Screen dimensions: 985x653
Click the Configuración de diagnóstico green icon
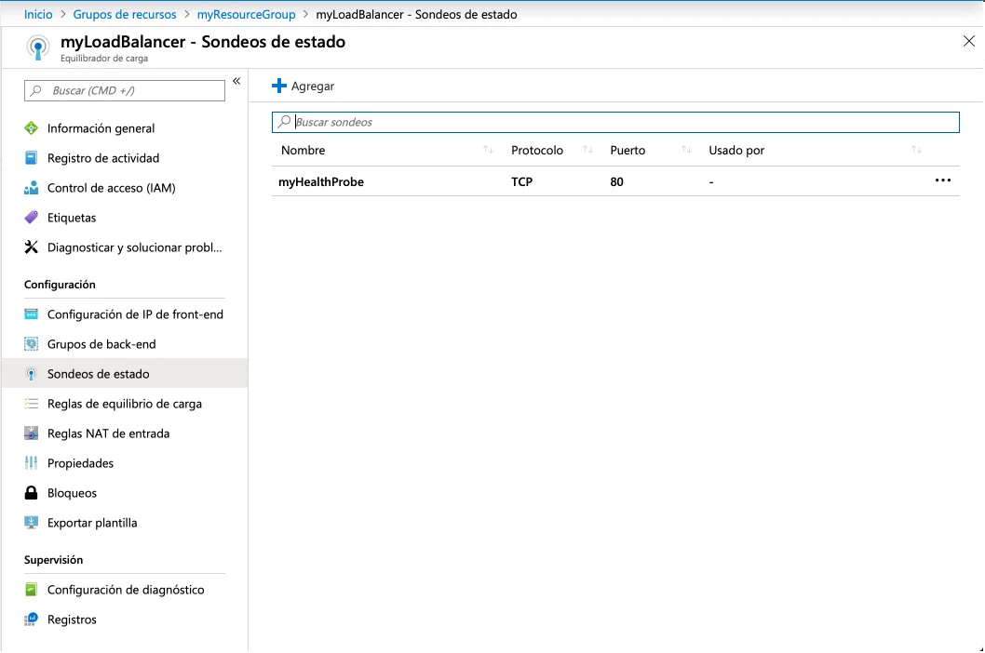[31, 590]
